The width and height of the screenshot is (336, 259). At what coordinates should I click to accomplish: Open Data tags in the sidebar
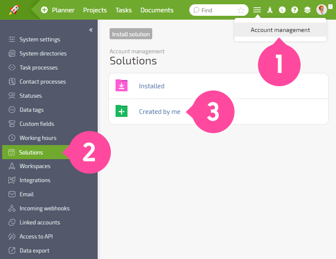32,110
